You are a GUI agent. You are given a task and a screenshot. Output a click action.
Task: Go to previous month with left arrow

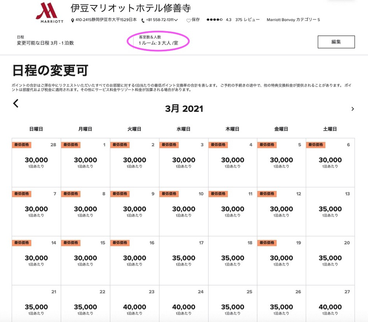16,103
